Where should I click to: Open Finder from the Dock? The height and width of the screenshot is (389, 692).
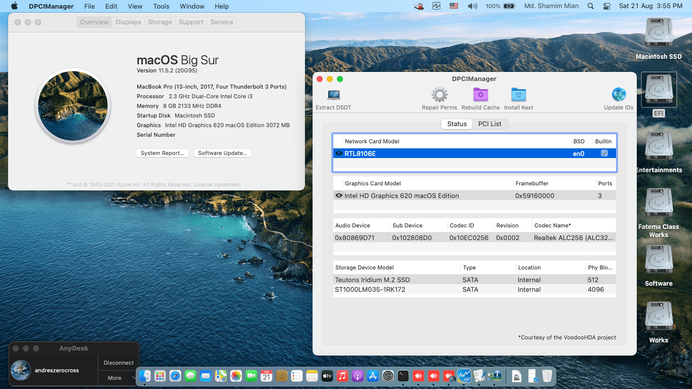coord(145,376)
